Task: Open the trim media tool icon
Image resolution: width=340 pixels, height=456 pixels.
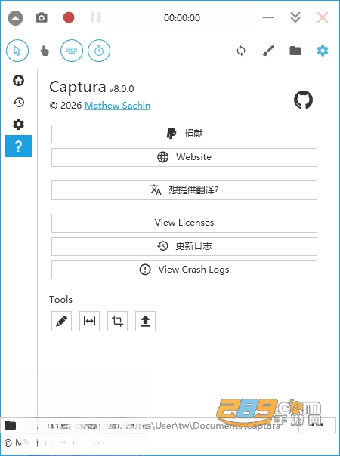Action: (89, 321)
